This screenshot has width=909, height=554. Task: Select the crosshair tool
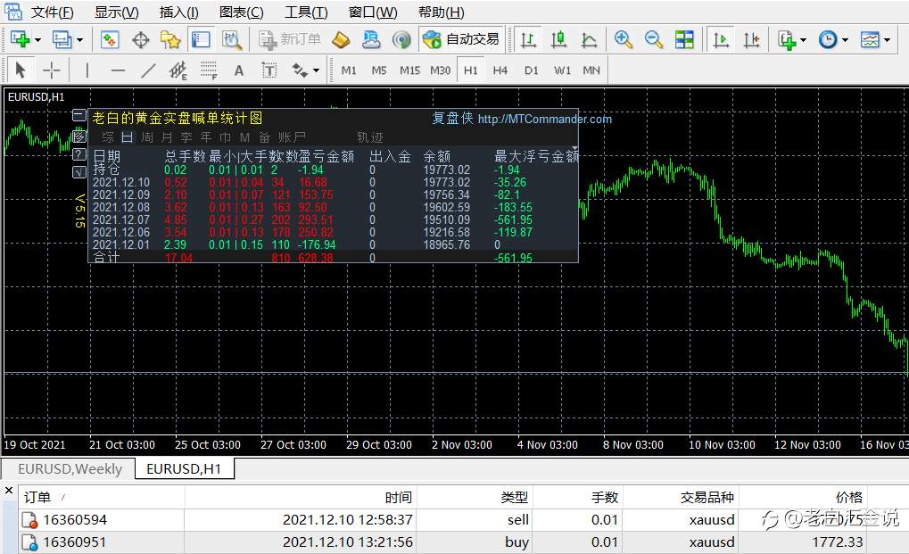tap(51, 70)
